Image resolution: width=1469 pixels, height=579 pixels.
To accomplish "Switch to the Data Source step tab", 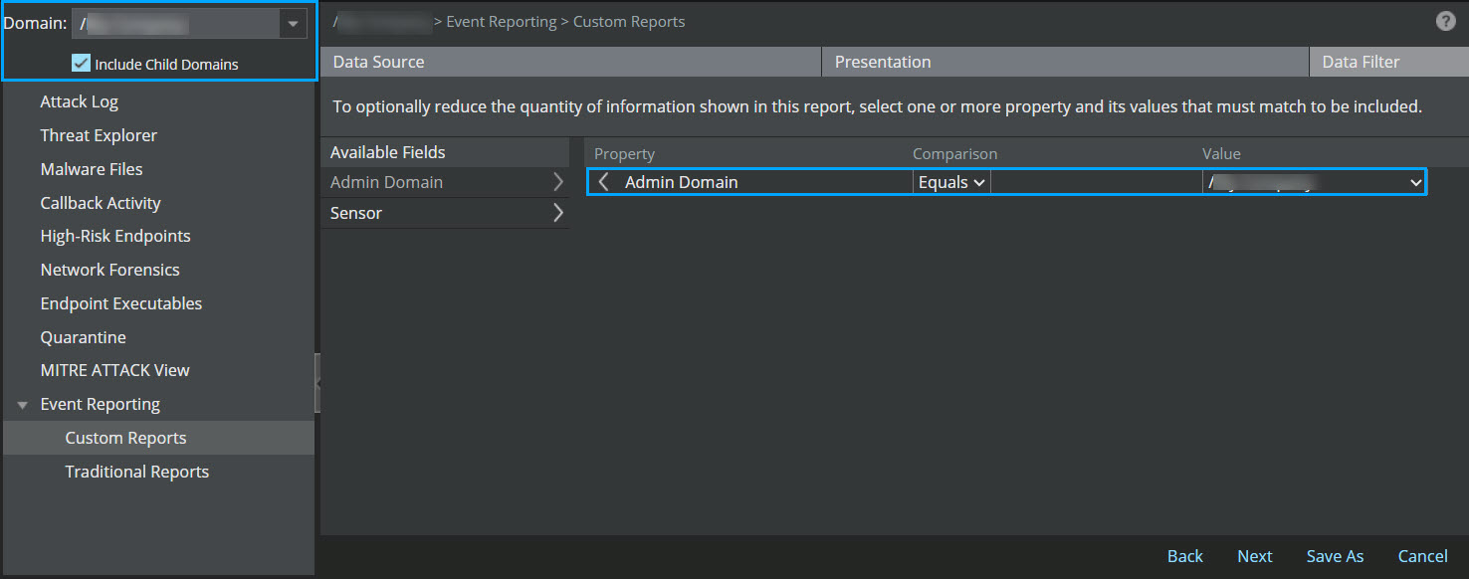I will coord(571,62).
